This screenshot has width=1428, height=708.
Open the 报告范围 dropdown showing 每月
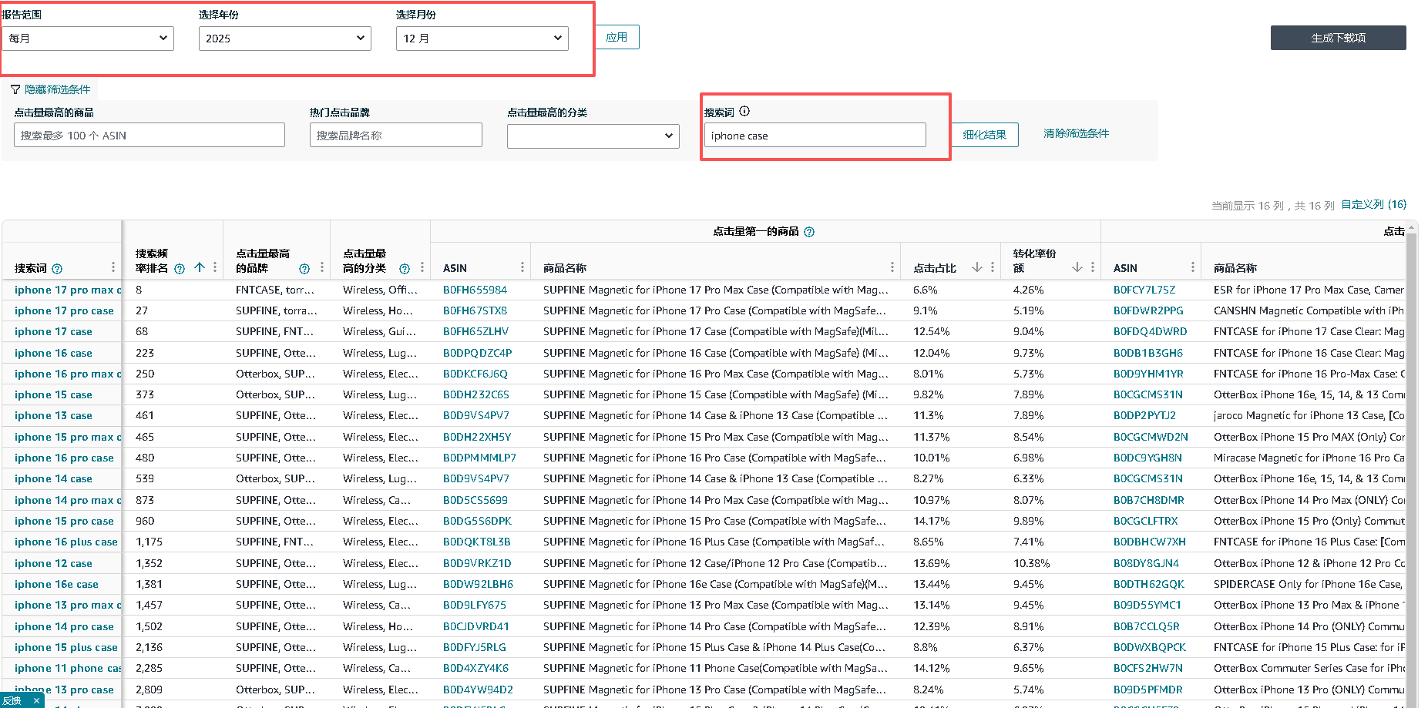pos(88,39)
